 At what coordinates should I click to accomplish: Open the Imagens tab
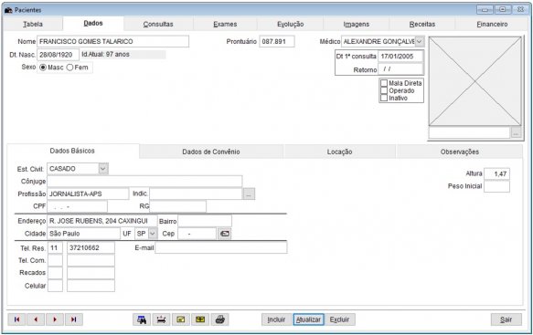coord(357,24)
